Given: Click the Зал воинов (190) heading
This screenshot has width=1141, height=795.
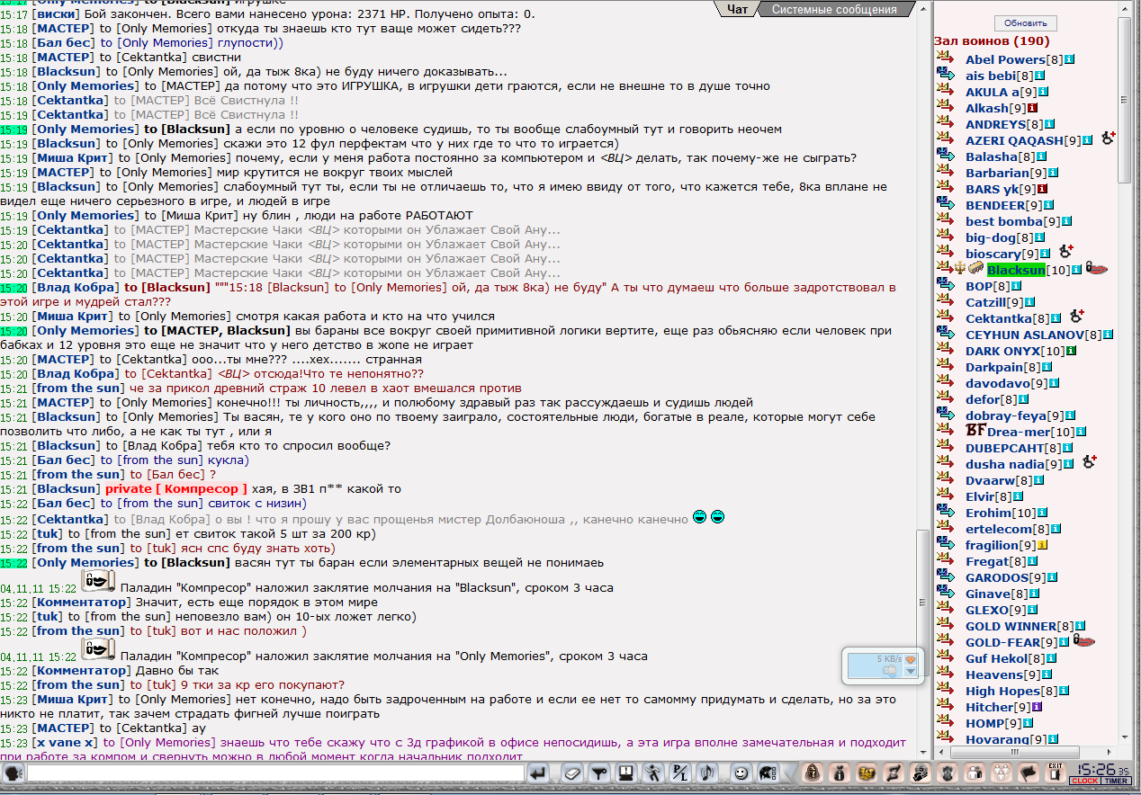Looking at the screenshot, I should pos(992,41).
